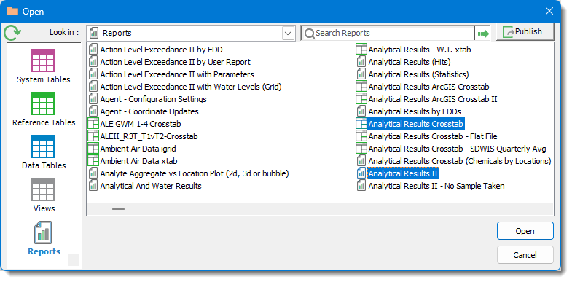Open the Data Tables category icon

point(43,146)
